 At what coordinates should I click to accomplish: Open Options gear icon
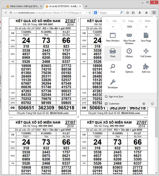[129, 66]
